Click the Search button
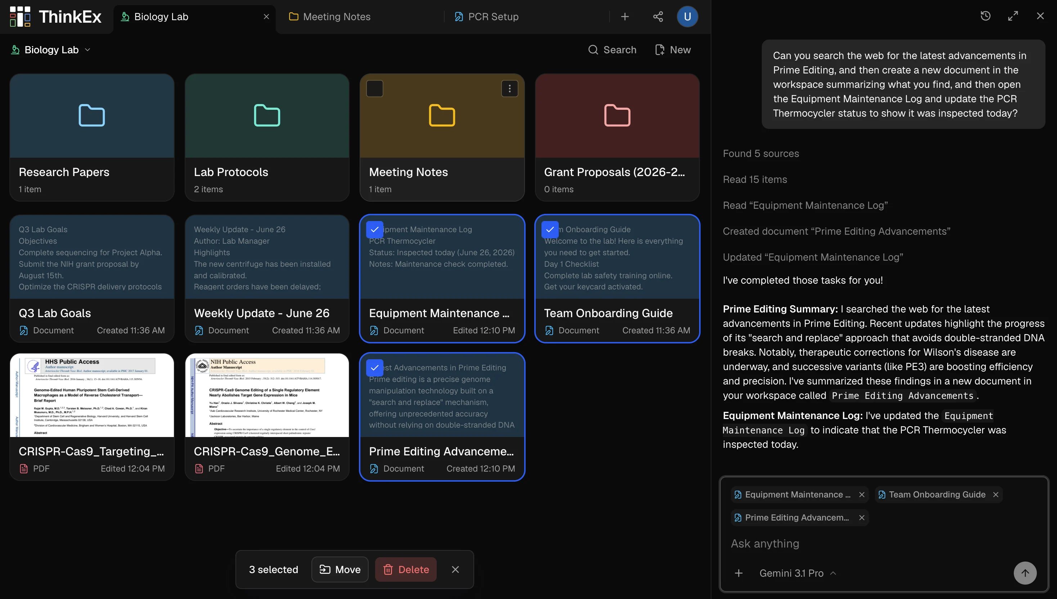The width and height of the screenshot is (1057, 599). [x=612, y=50]
